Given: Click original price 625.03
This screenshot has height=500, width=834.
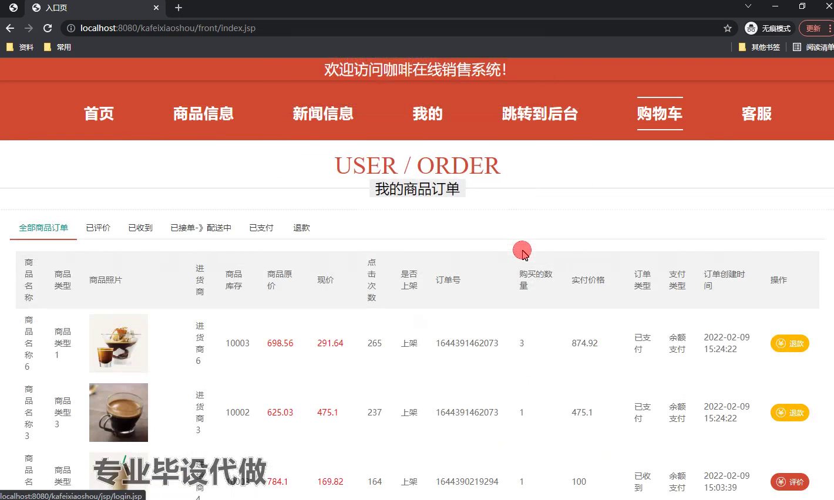Looking at the screenshot, I should (x=280, y=413).
